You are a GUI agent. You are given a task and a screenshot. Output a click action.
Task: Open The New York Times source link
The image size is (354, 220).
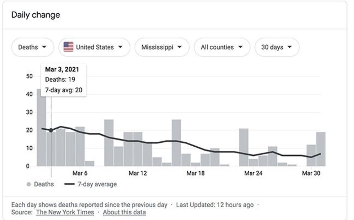coord(65,212)
